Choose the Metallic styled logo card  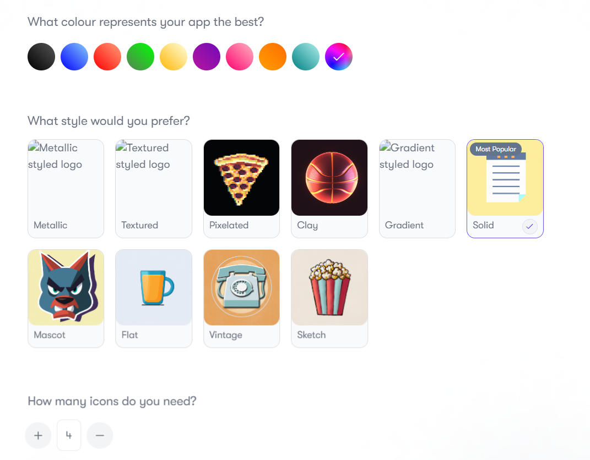(x=66, y=189)
